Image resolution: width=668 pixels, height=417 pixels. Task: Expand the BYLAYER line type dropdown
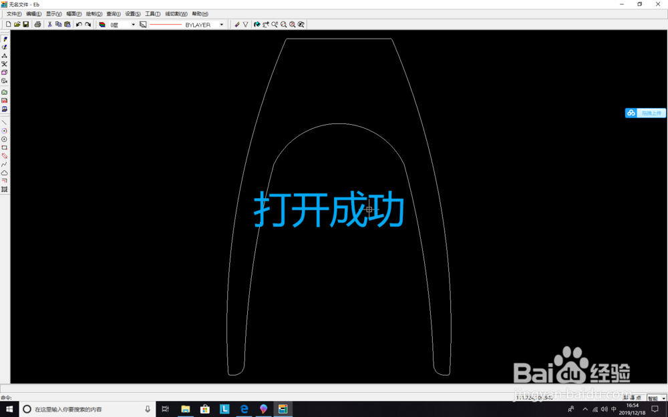click(222, 25)
